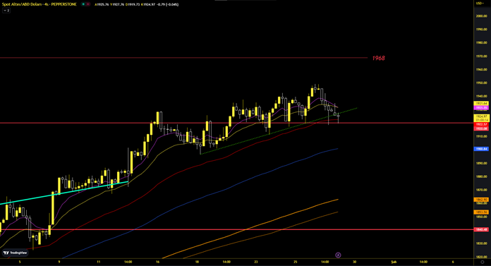Image resolution: width=491 pixels, height=266 pixels.
Task: Click the purple event marker above time axis
Action: [x=338, y=255]
